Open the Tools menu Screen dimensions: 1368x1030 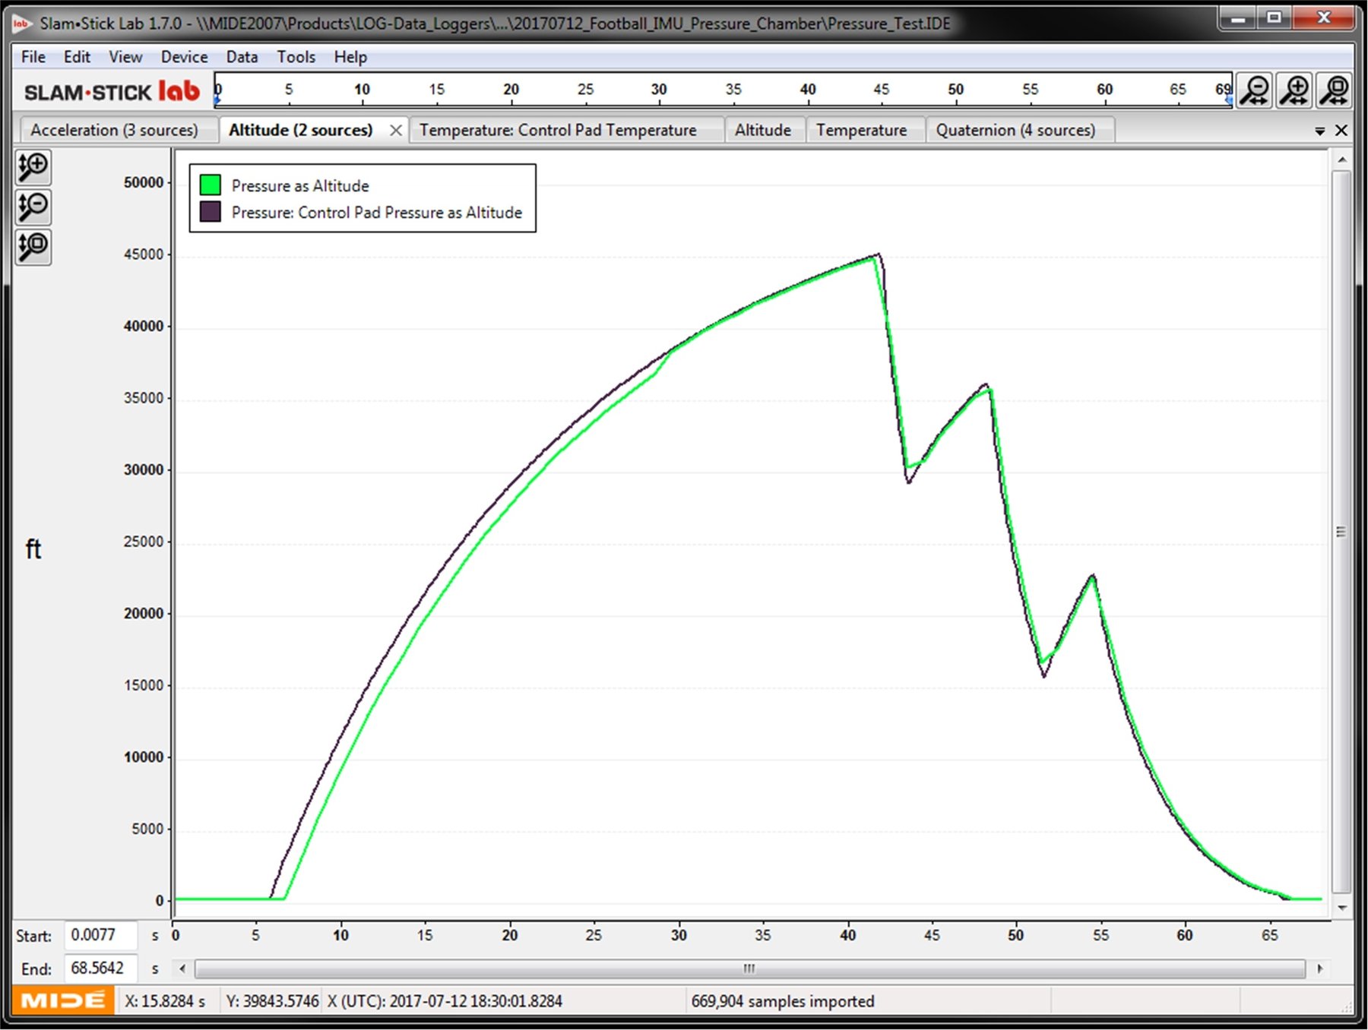pos(296,57)
